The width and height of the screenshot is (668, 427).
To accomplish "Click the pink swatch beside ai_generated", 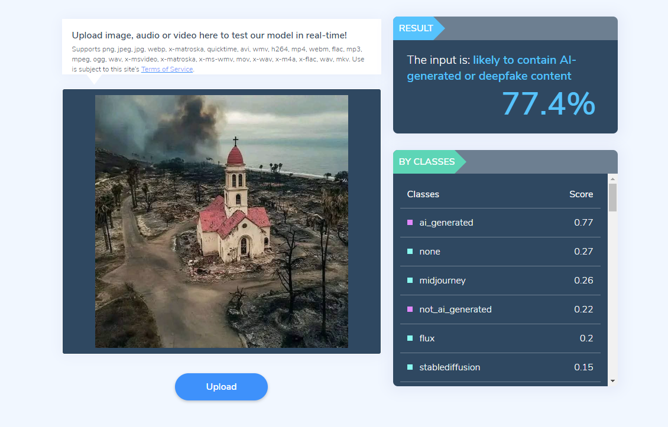I will click(x=410, y=223).
